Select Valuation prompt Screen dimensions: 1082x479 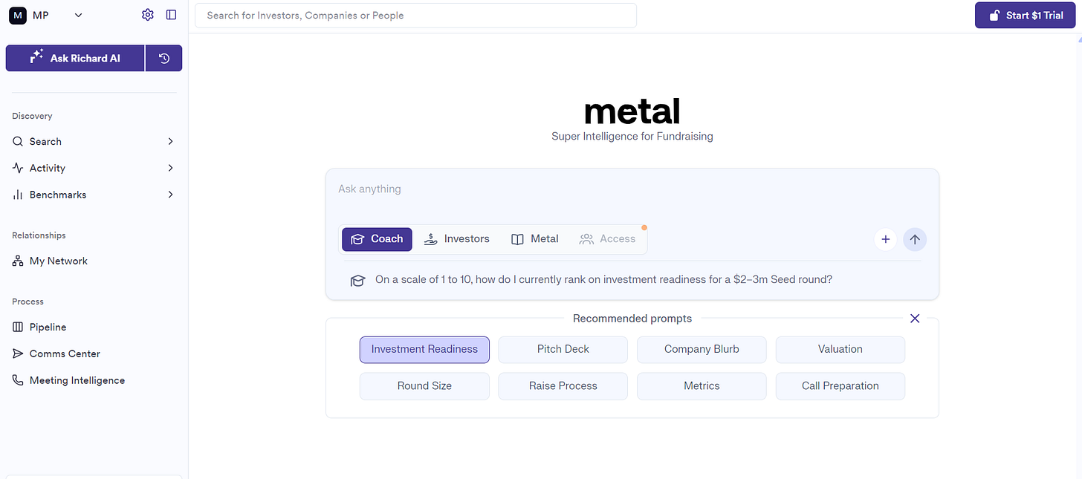pos(840,349)
